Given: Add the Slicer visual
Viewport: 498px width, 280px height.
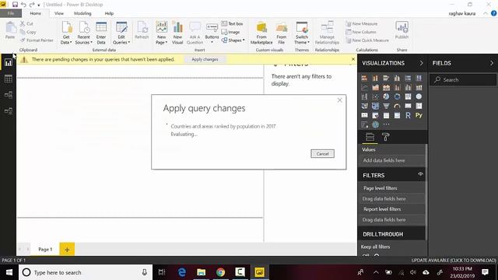Looking at the screenshot, I should pos(375,116).
